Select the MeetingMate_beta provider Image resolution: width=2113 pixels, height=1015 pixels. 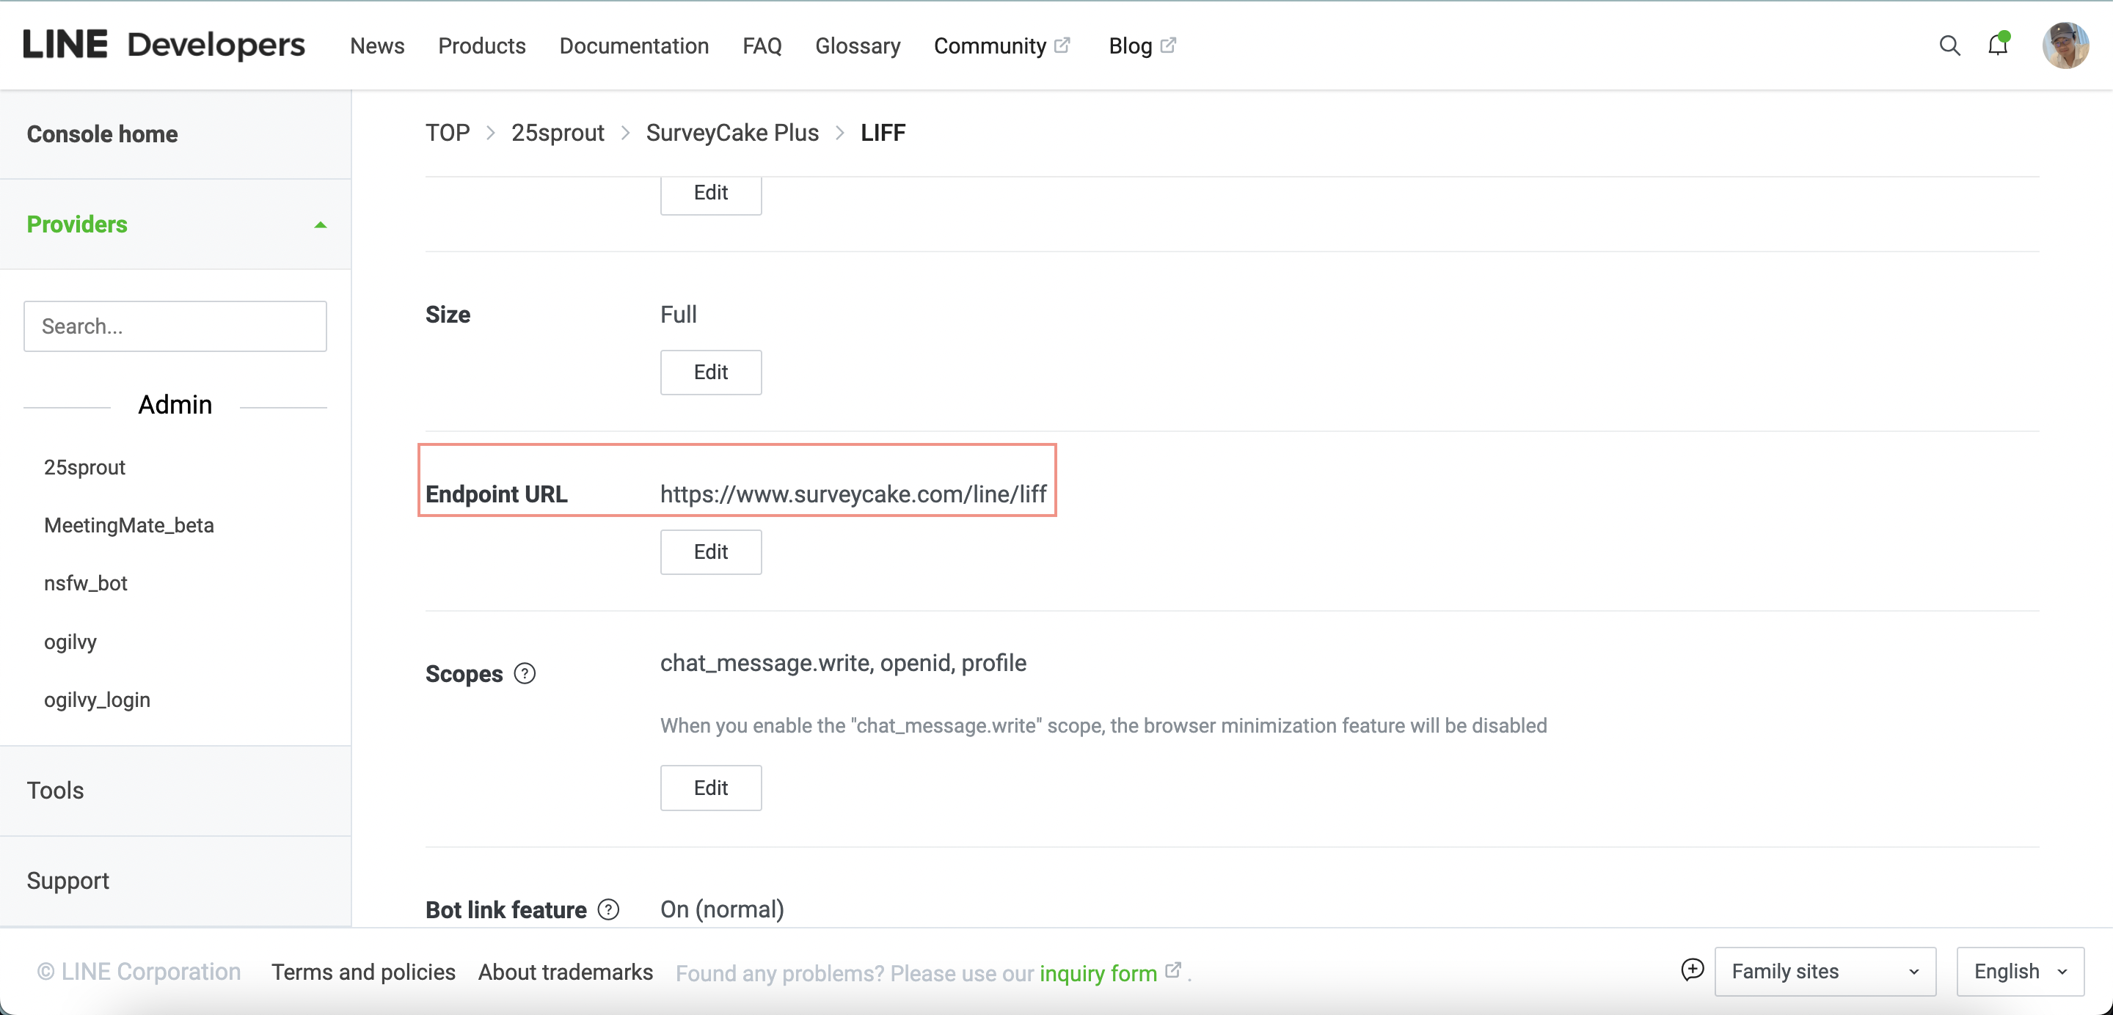[x=129, y=526]
